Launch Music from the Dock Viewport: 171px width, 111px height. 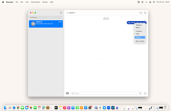(64, 108)
